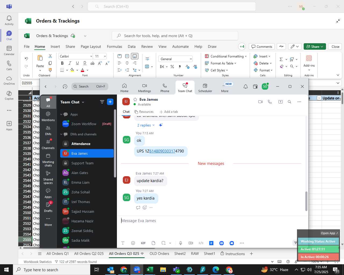This screenshot has height=275, width=344.
Task: Apply percent style in Excel Number group
Action: [172, 66]
